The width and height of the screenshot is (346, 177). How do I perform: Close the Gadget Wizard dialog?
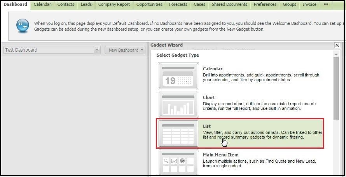337,45
